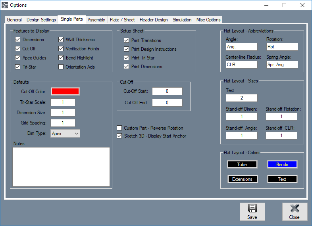This screenshot has height=226, width=312.
Task: Open the Plate / Sheet tab
Action: click(122, 20)
